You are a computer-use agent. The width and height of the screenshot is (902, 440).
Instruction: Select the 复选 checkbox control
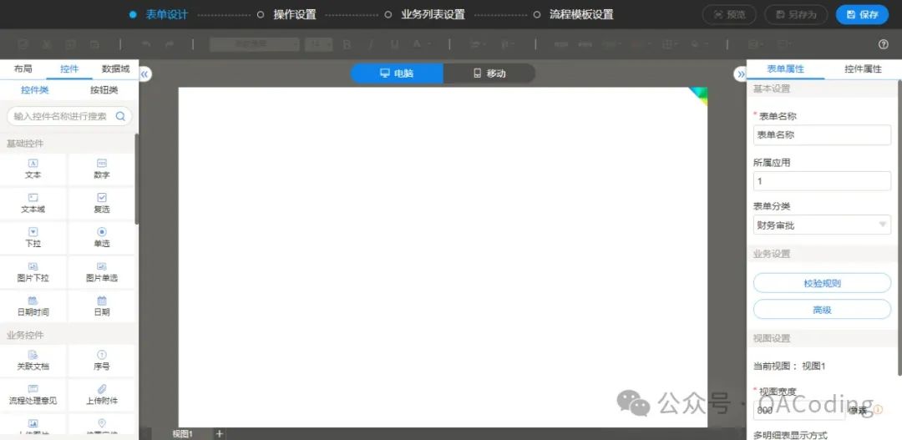[x=102, y=203]
